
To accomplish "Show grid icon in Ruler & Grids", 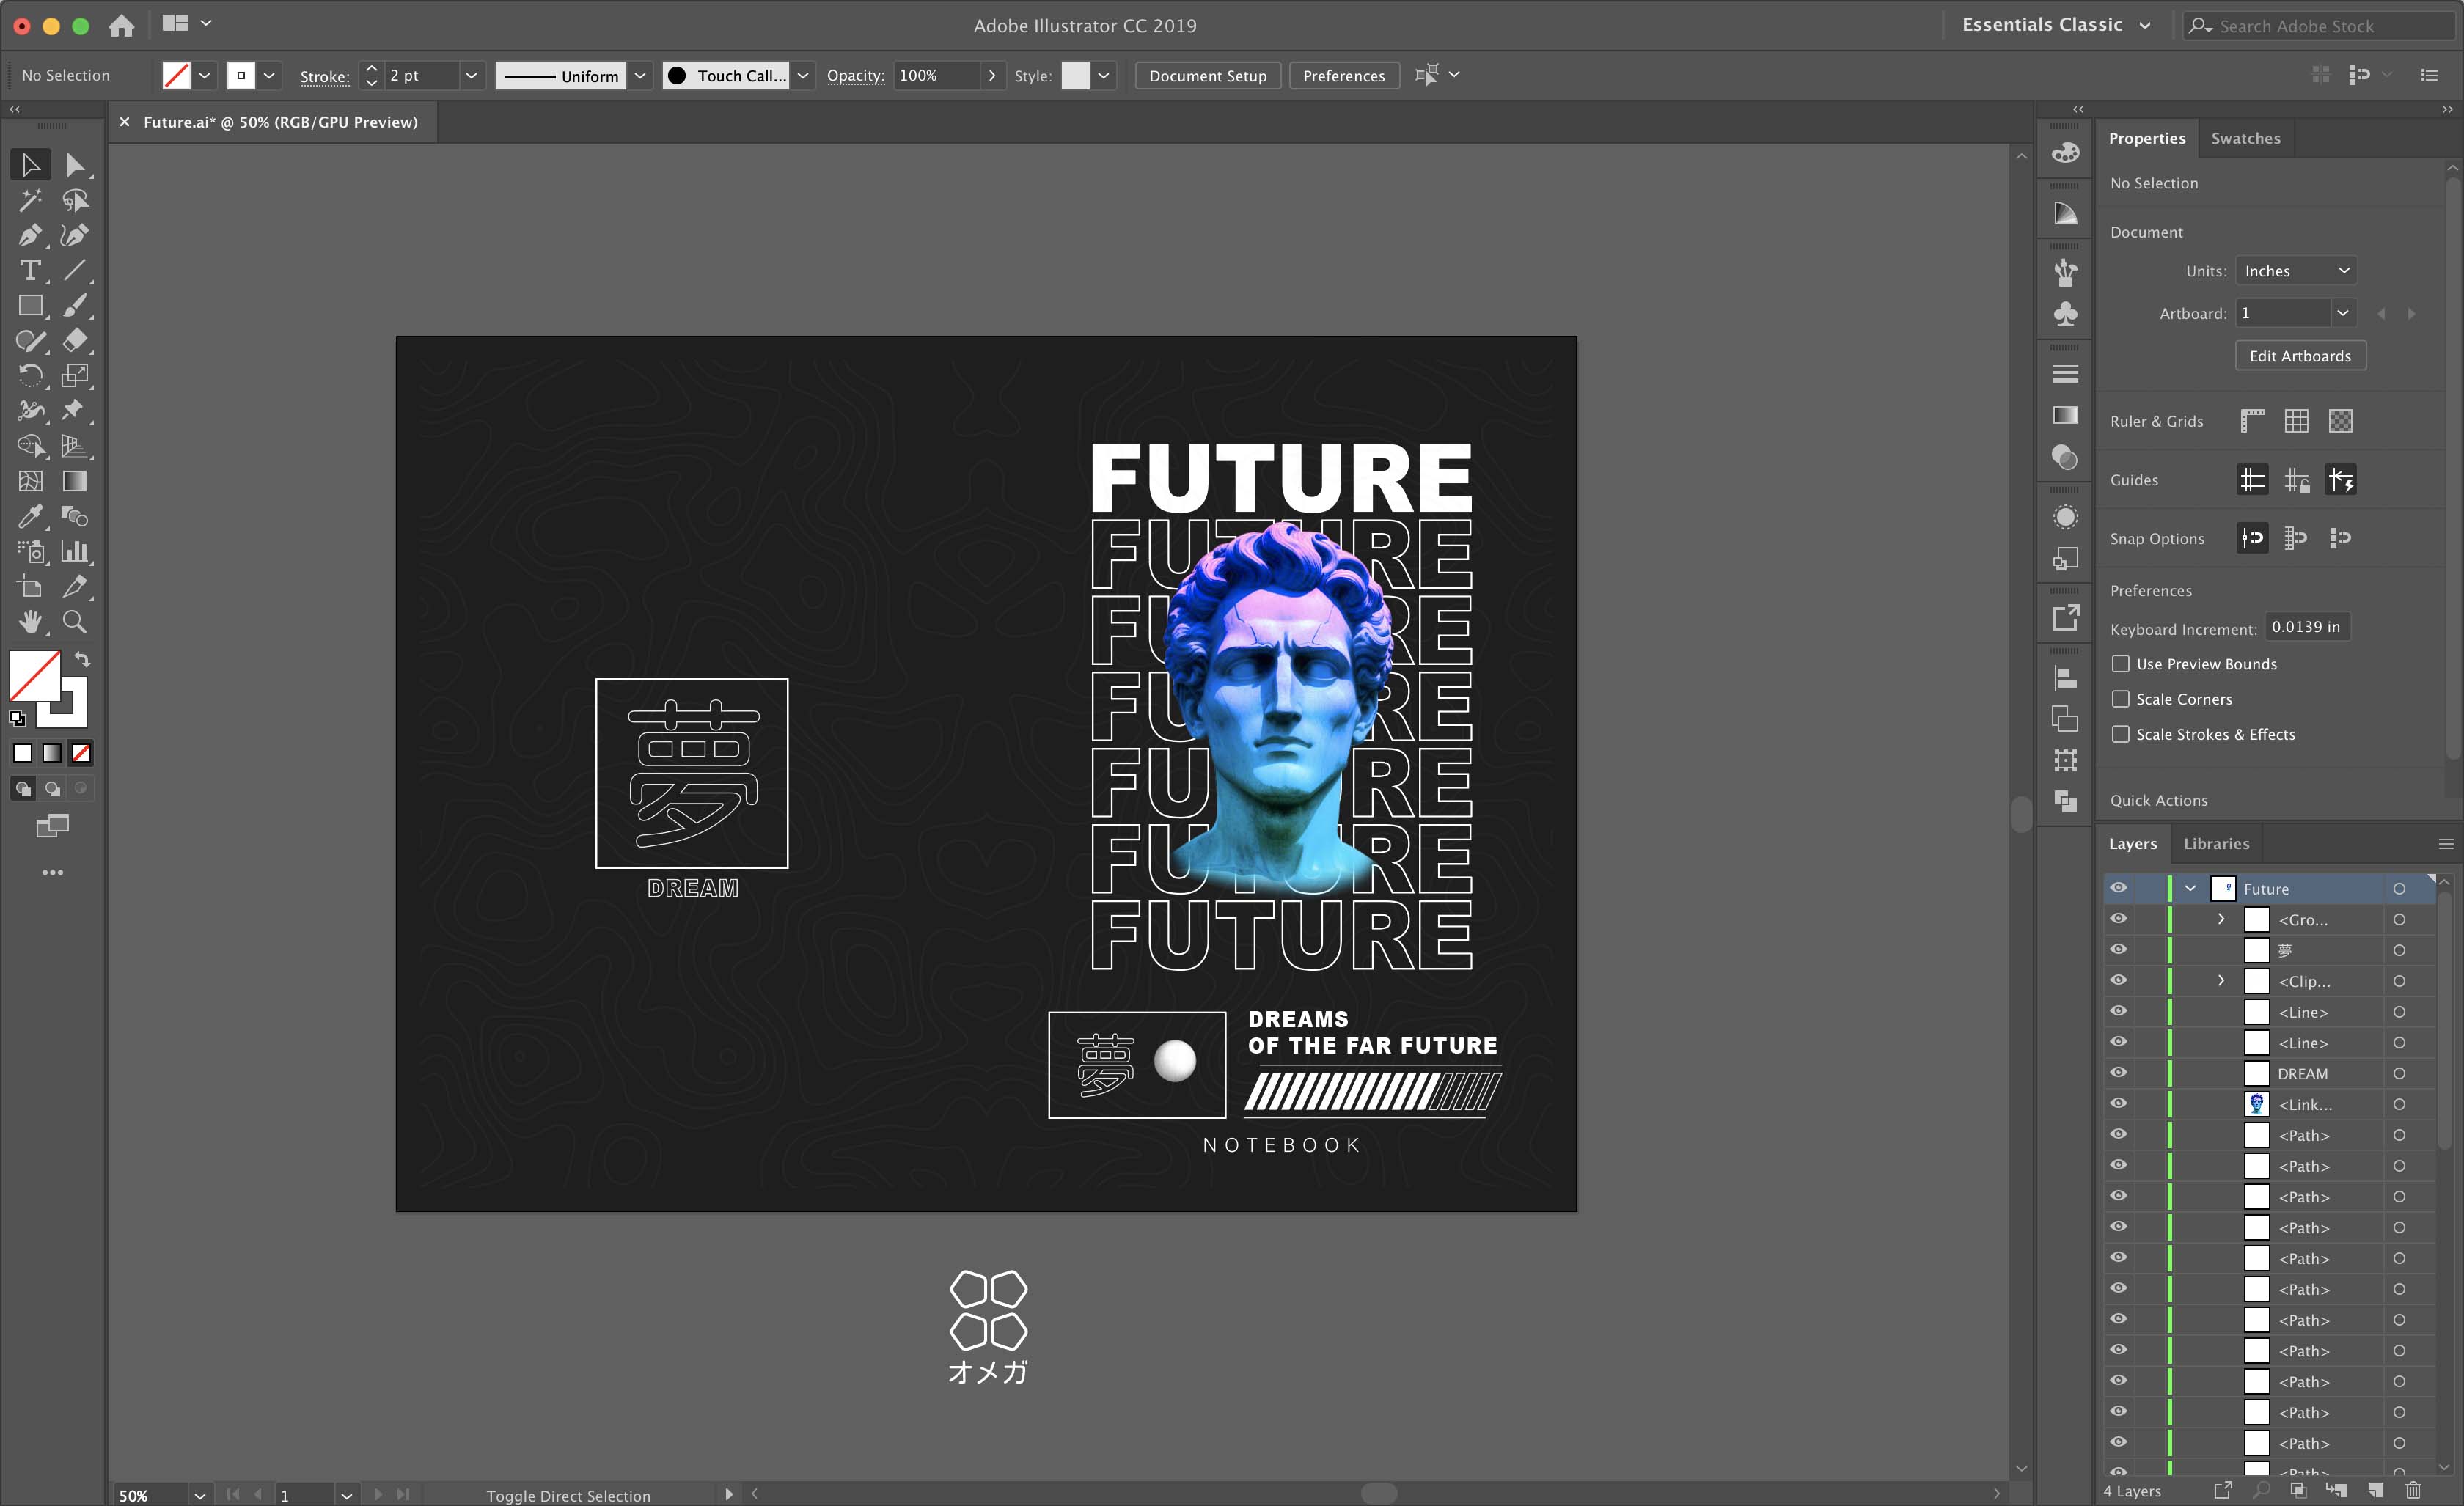I will 2296,421.
